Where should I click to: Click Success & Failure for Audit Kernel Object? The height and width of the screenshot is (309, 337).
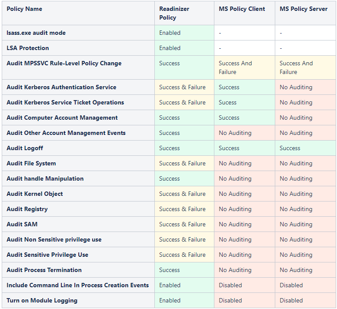(x=182, y=194)
